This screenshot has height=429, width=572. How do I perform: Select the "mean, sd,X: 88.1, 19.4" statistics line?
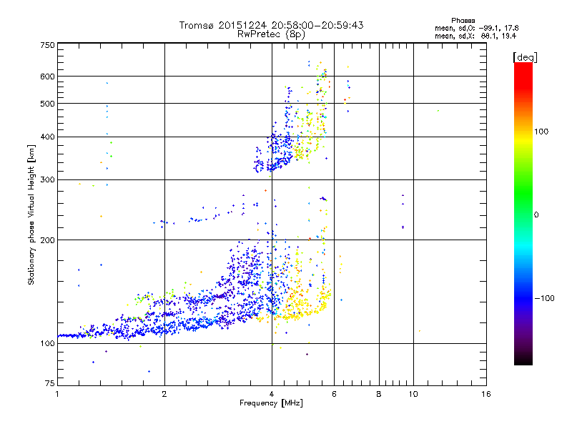(x=475, y=36)
